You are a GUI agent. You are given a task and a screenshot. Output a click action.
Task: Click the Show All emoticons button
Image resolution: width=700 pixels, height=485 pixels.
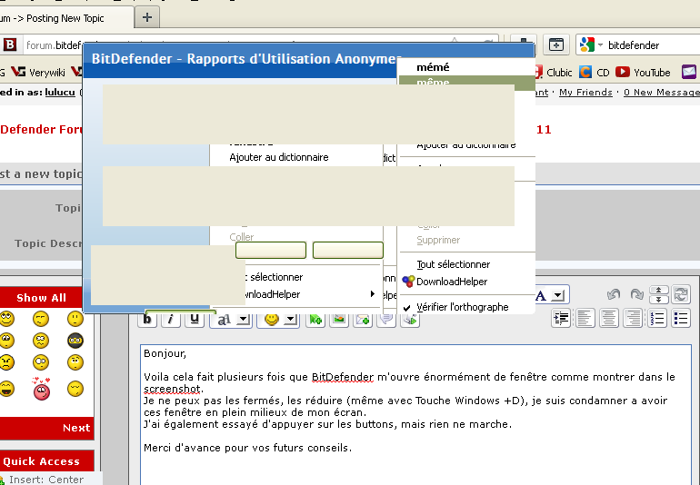click(41, 298)
